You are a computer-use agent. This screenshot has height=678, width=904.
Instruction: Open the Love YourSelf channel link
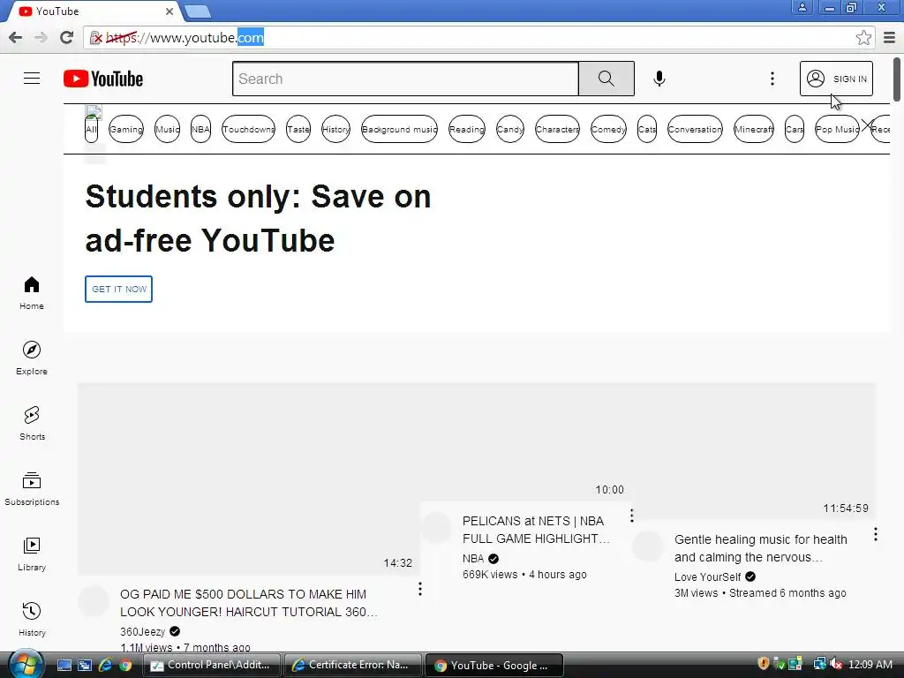tap(707, 577)
